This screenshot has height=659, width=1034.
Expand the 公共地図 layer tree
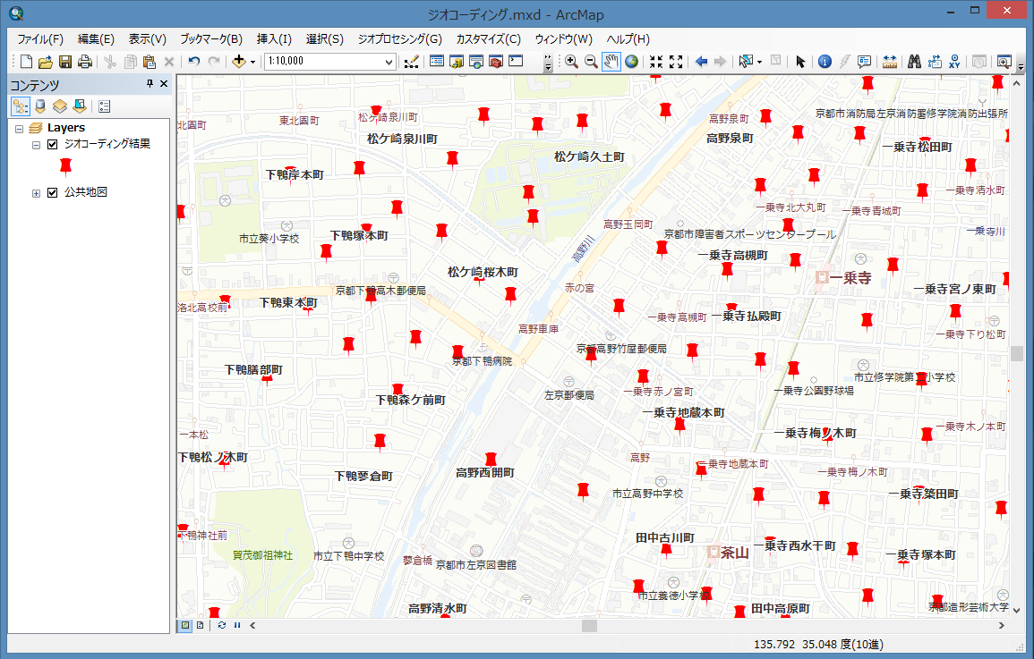pos(36,193)
